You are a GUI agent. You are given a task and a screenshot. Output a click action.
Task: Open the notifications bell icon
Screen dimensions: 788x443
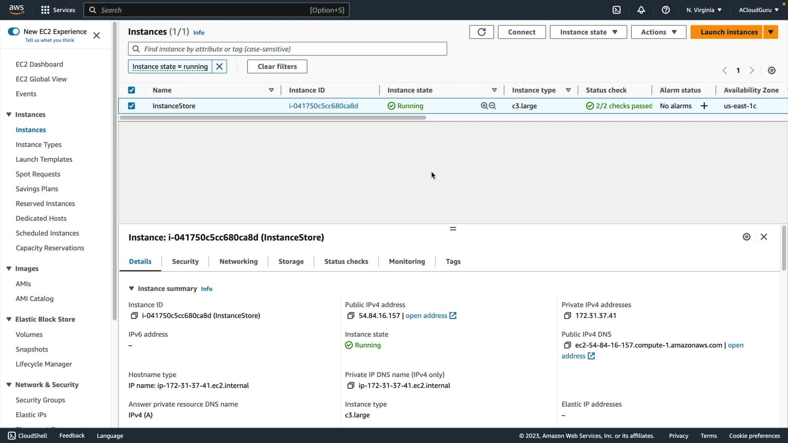(641, 10)
